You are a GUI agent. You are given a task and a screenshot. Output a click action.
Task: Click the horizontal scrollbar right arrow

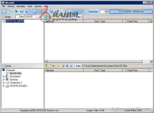[x=151, y=61]
